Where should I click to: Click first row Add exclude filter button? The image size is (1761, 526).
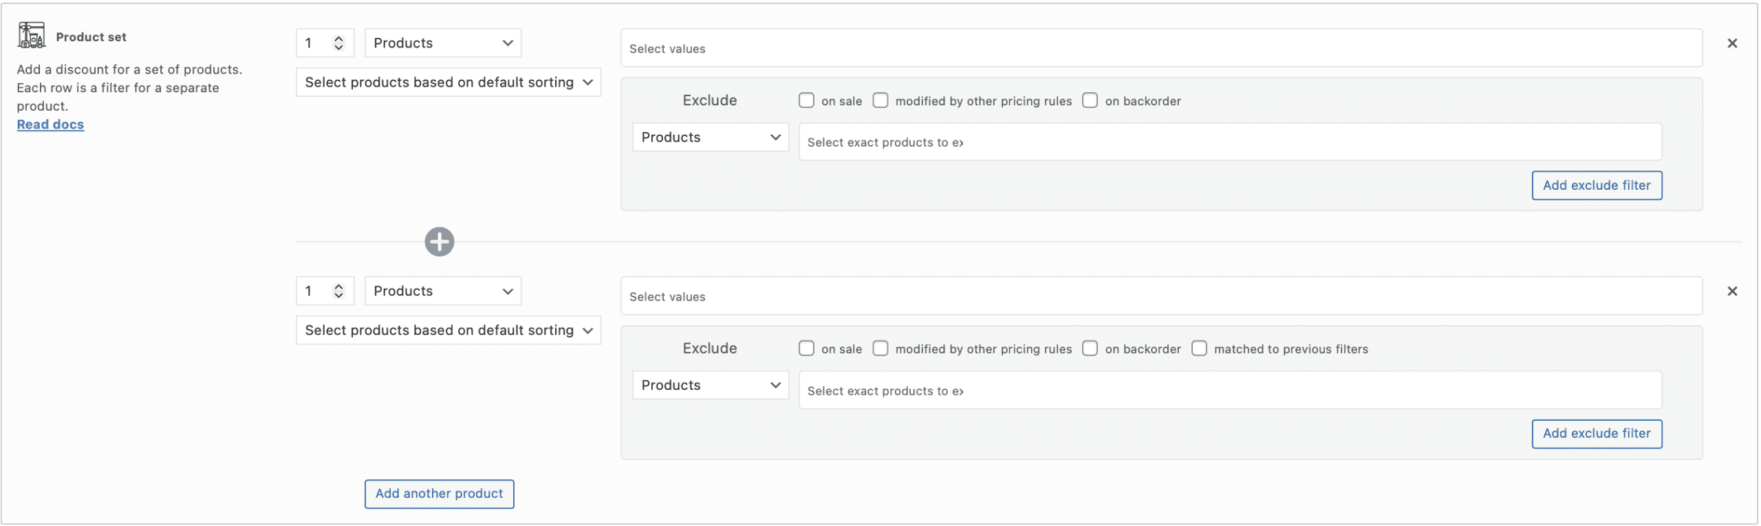pyautogui.click(x=1596, y=186)
